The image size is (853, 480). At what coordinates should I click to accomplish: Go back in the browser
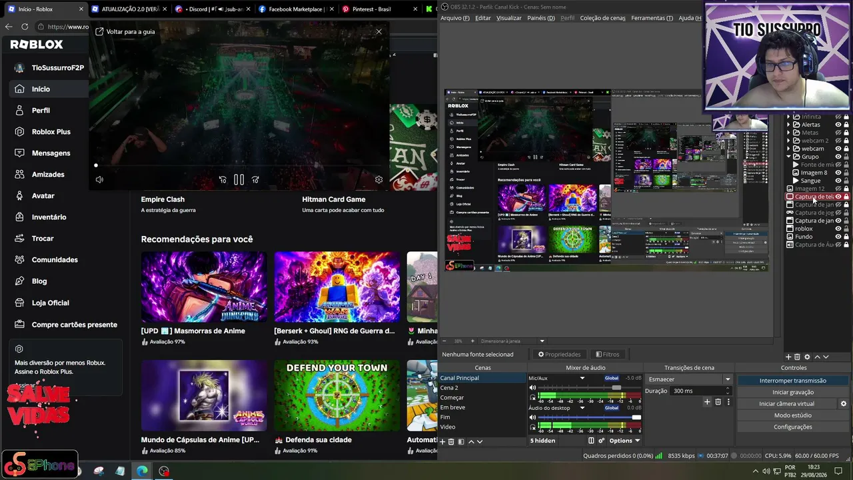[x=9, y=27]
